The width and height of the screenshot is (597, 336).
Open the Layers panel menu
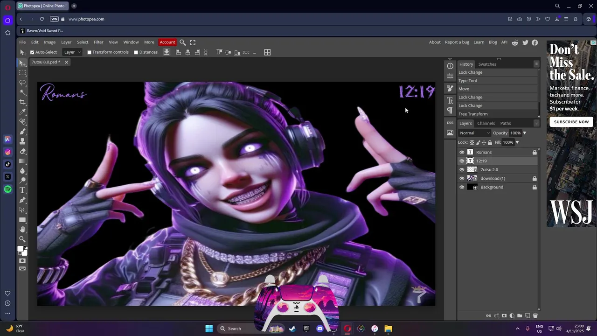click(536, 123)
